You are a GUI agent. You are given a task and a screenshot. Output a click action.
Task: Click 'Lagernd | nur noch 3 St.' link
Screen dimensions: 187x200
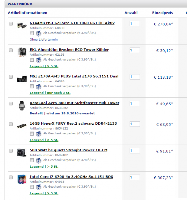click(50, 93)
